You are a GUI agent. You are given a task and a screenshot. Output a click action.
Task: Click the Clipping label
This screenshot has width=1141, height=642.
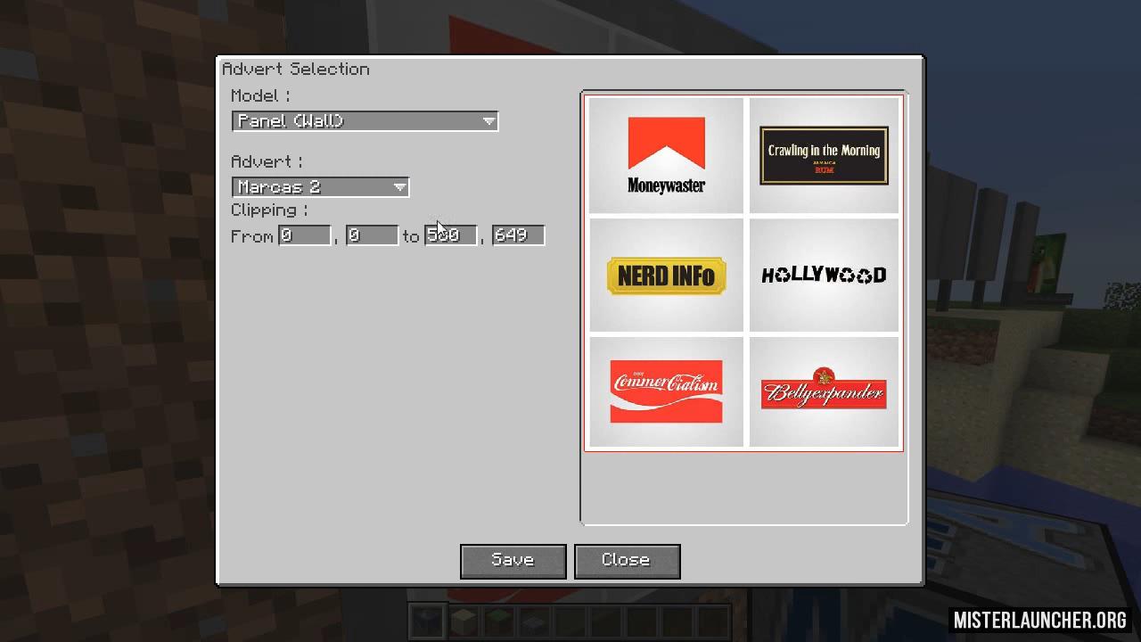pyautogui.click(x=269, y=210)
